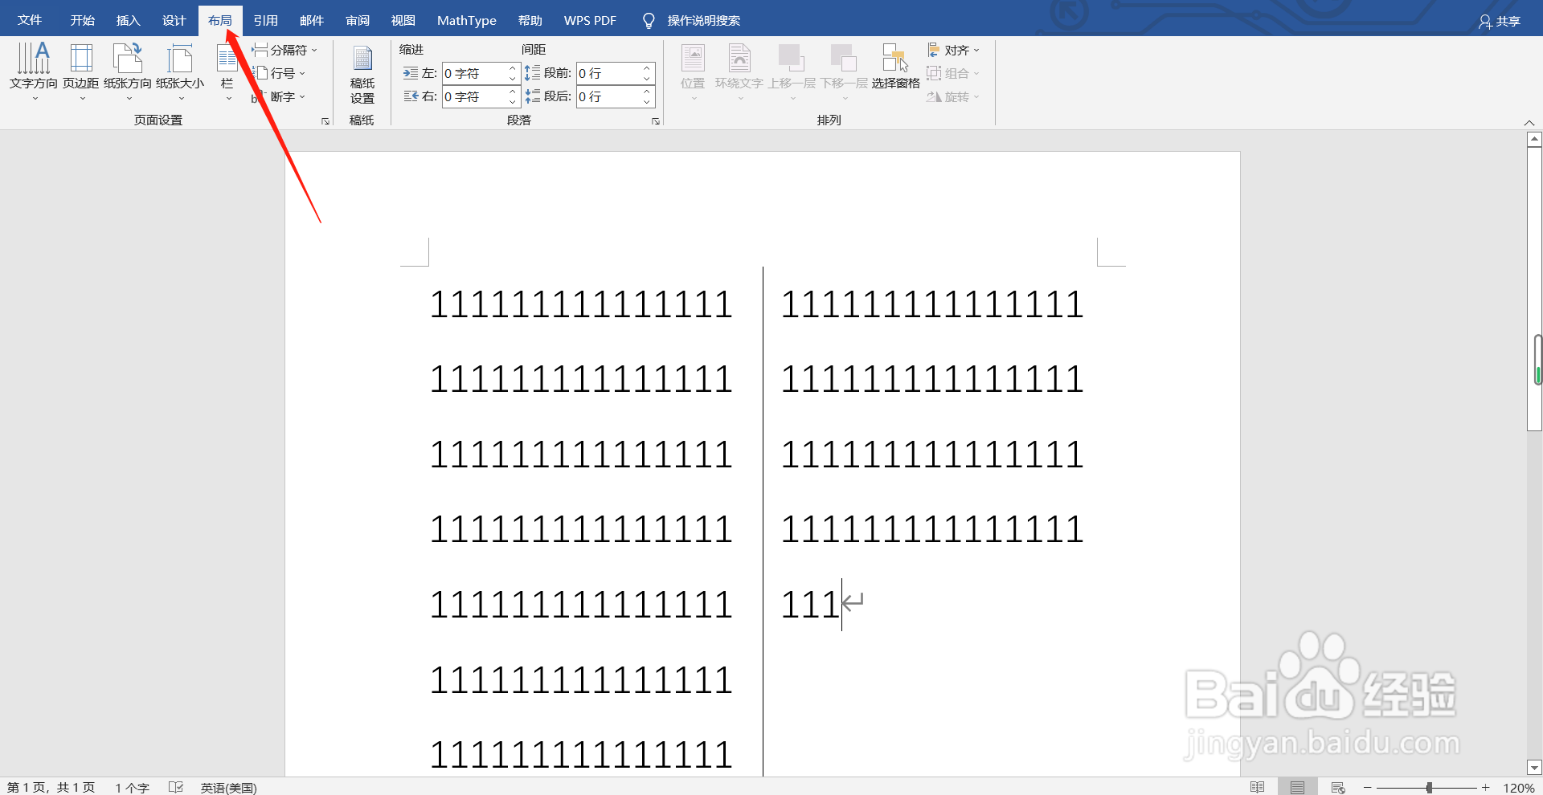Click the spacing before icon beside 段前

[x=533, y=73]
